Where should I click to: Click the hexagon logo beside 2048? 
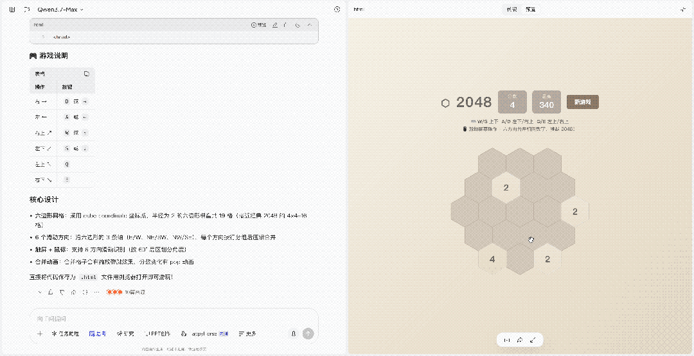coord(445,103)
